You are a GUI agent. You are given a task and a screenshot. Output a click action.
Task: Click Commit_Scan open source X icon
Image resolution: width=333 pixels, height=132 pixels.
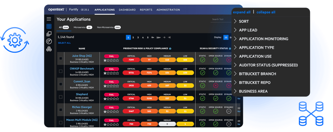point(216,86)
